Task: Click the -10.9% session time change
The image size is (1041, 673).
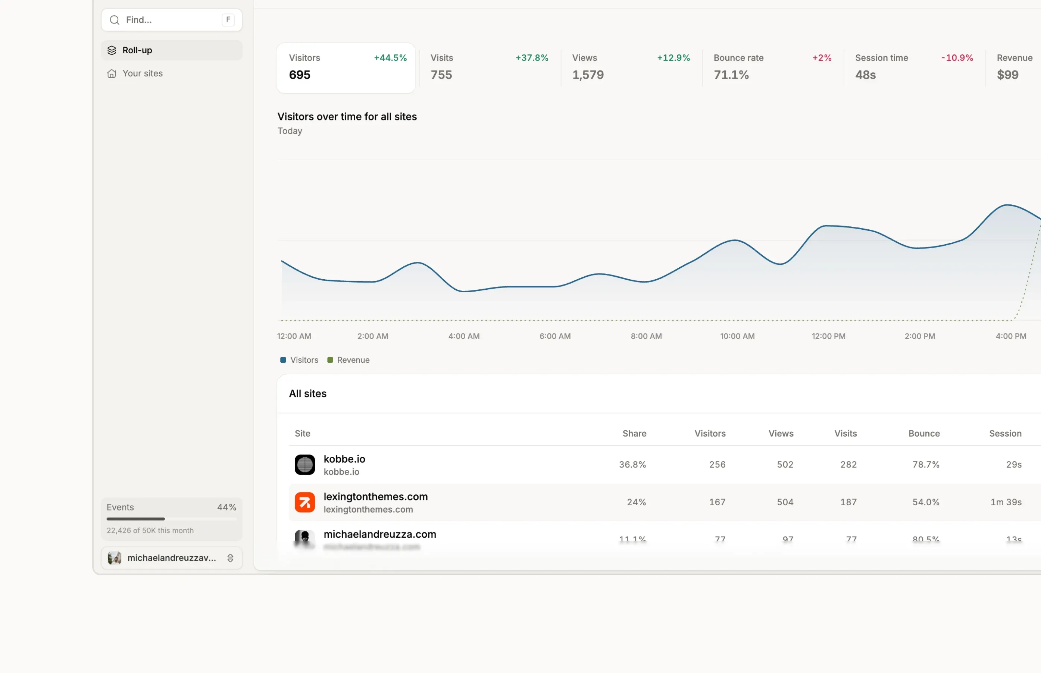Action: 957,58
